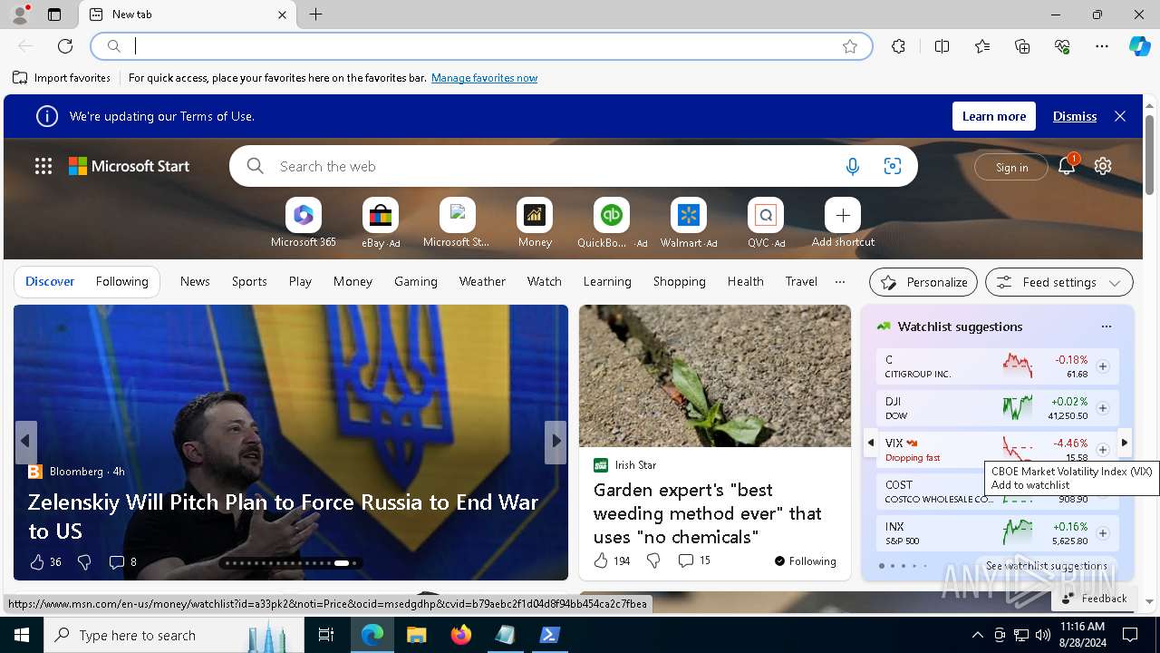The height and width of the screenshot is (653, 1160).
Task: Click Learn more about Terms of Use
Action: [993, 116]
